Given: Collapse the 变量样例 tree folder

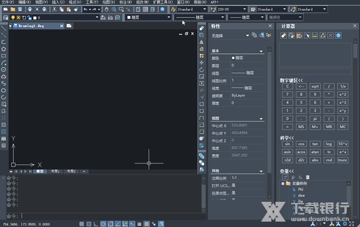Looking at the screenshot, I should 283,183.
